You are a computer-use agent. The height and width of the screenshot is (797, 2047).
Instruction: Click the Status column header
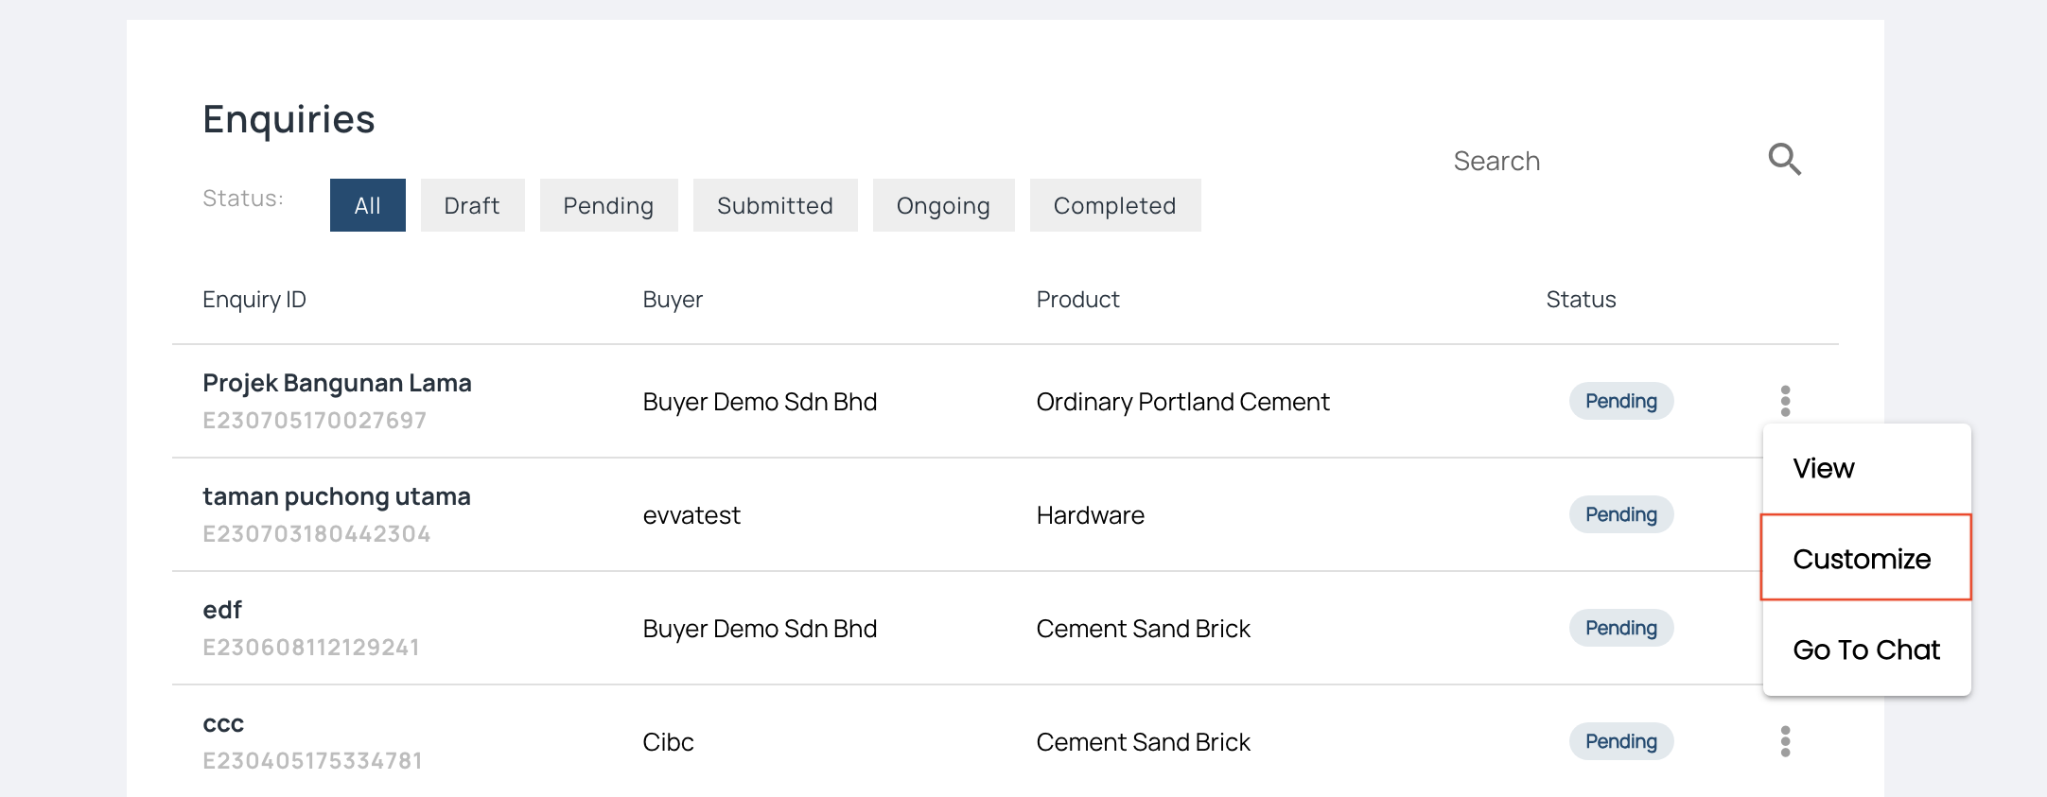(1581, 300)
